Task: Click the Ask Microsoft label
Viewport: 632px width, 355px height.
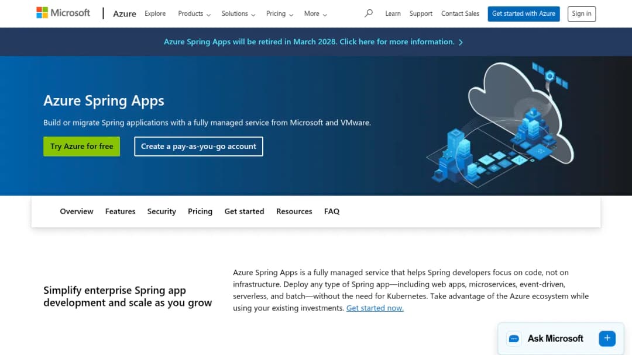Action: pyautogui.click(x=555, y=339)
